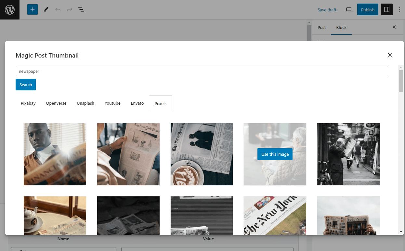This screenshot has height=251, width=405.
Task: Switch to the Unsplash tab
Action: pyautogui.click(x=85, y=103)
